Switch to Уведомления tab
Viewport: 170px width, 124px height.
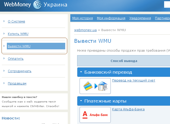[140, 18]
